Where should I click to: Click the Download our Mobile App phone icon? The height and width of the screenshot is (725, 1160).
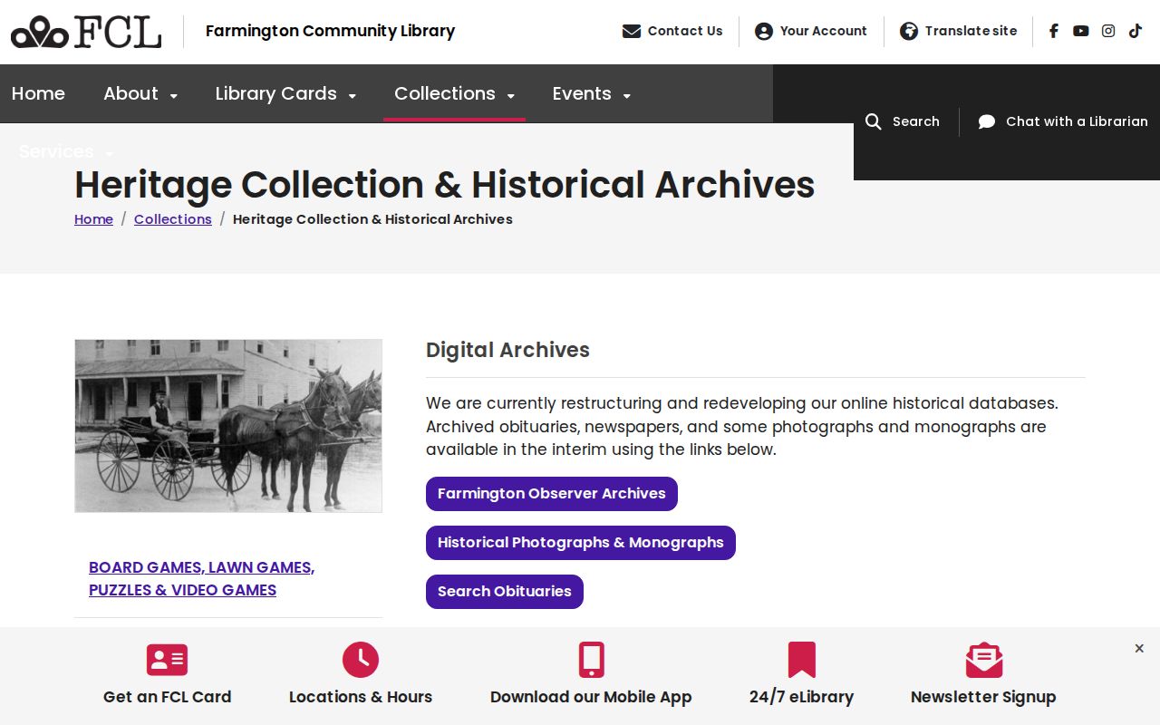592,660
